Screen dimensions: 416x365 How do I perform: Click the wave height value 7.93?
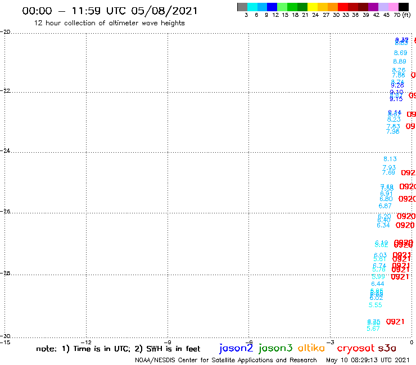(x=389, y=167)
